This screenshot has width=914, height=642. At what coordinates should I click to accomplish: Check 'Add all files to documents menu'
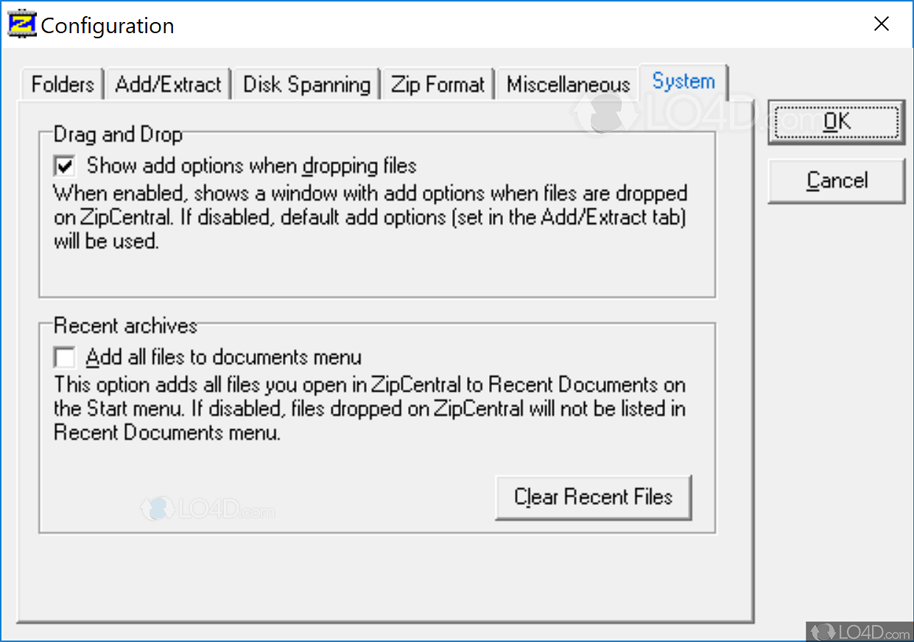[64, 357]
